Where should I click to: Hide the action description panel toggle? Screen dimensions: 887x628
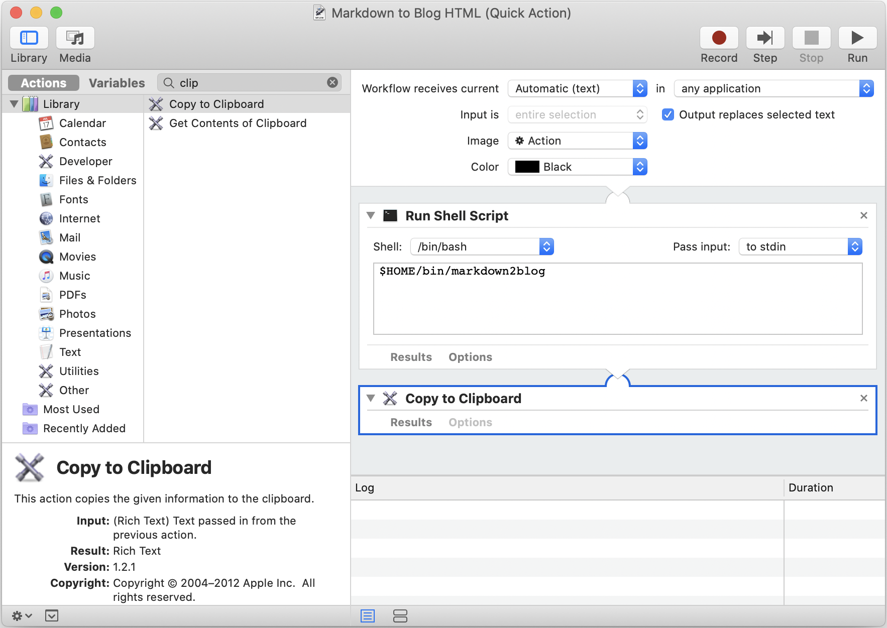[x=52, y=615]
